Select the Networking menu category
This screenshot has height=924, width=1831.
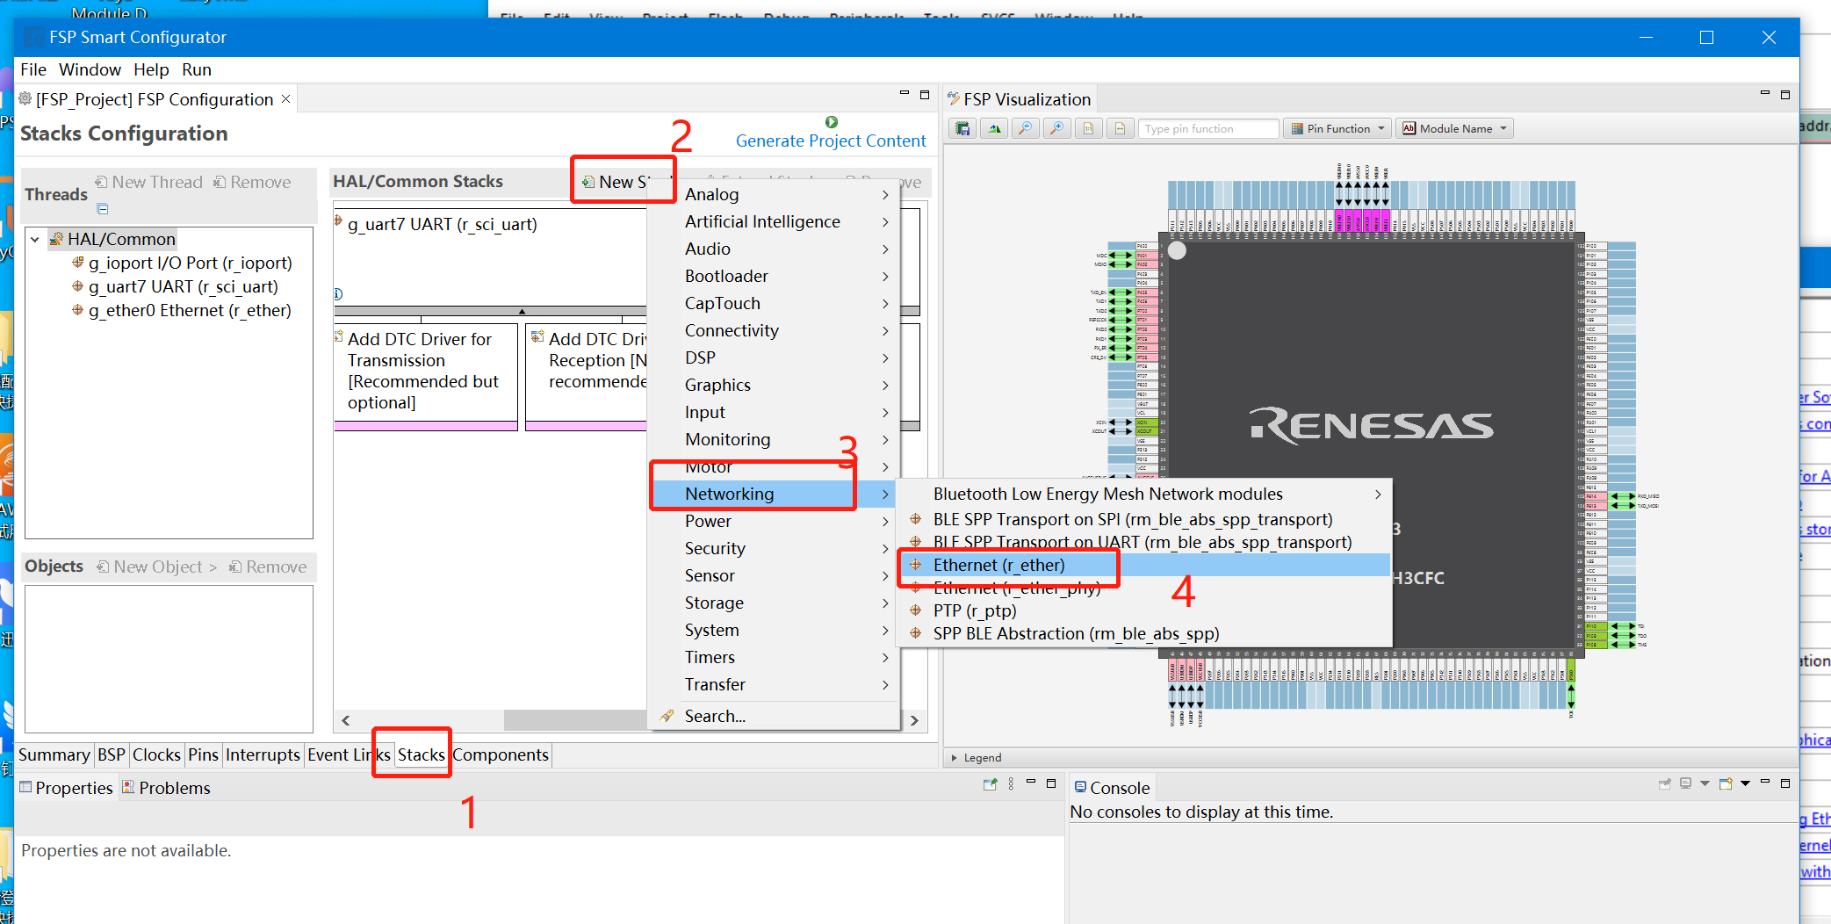[774, 494]
